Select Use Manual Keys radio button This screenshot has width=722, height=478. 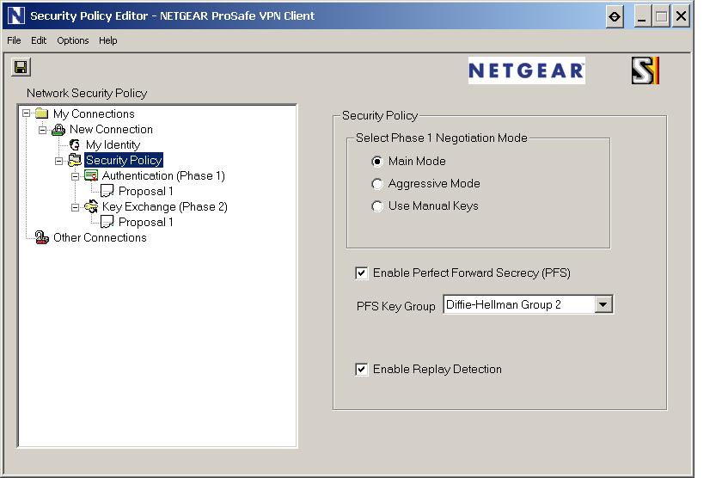point(377,206)
